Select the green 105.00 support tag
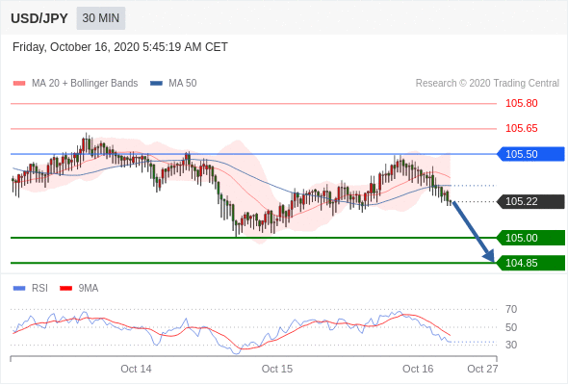Screen dimensions: 568x385 coord(530,238)
